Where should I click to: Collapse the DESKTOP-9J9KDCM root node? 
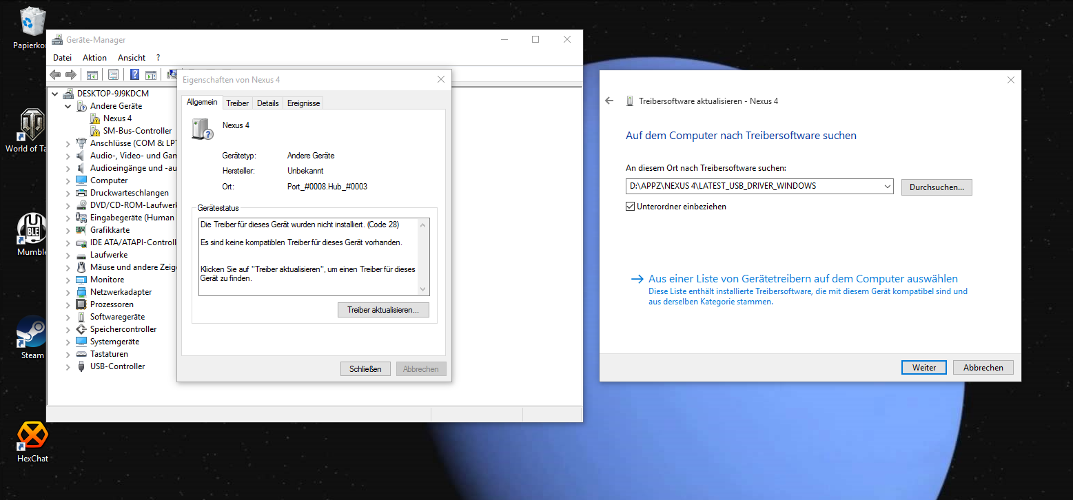pyautogui.click(x=55, y=94)
